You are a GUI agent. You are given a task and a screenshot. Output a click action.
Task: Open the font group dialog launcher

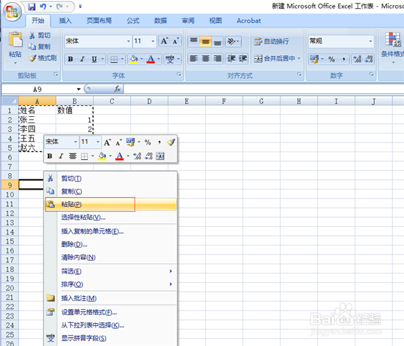click(x=179, y=74)
